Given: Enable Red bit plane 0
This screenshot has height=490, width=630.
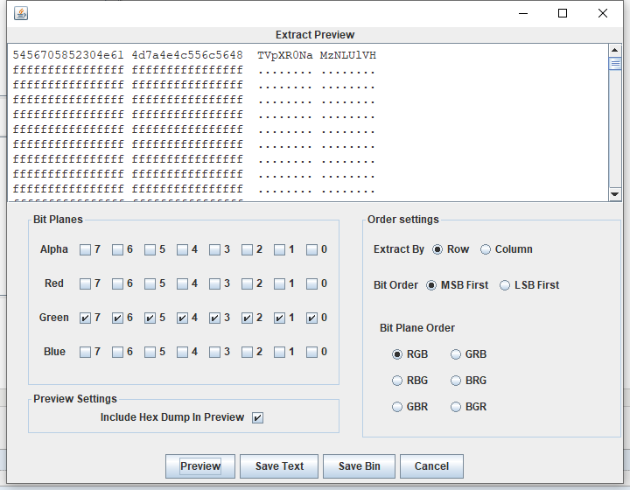Looking at the screenshot, I should (x=311, y=284).
